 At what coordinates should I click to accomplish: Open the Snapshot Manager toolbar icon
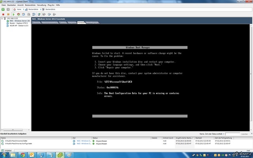point(34,14)
